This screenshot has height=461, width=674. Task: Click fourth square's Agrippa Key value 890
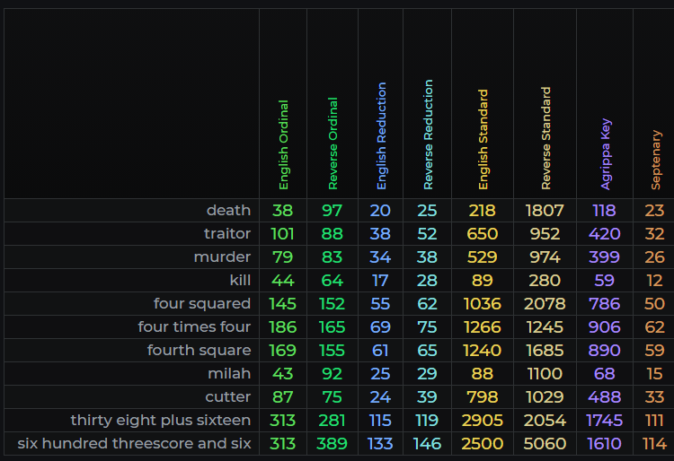604,350
